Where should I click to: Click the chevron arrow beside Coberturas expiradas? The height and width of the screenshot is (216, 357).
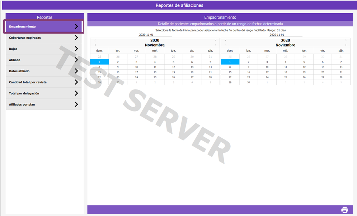point(76,38)
